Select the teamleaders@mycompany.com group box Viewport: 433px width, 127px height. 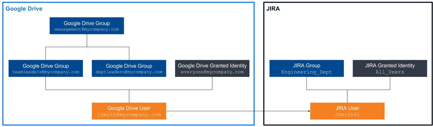pos(46,68)
